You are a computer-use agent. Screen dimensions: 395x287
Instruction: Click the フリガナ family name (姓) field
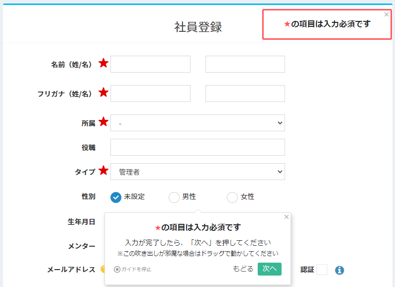click(x=150, y=94)
